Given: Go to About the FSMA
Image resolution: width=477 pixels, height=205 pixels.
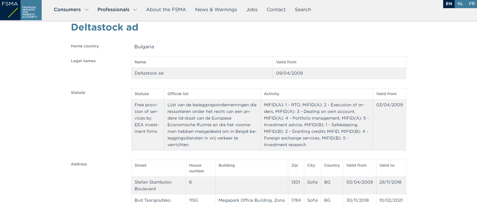Looking at the screenshot, I should click(x=166, y=10).
